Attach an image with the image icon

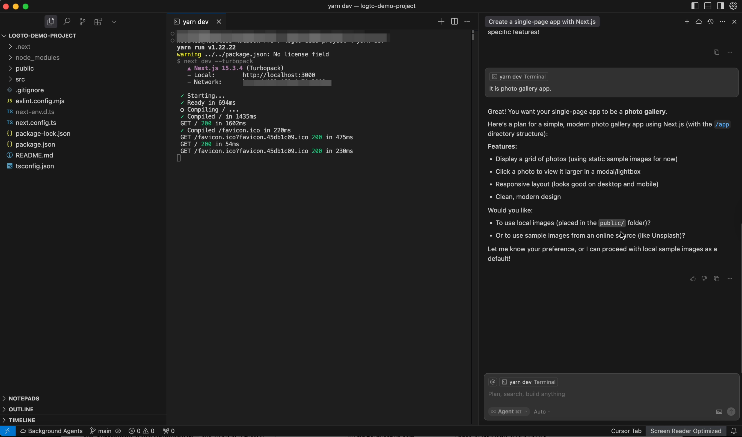pos(719,412)
